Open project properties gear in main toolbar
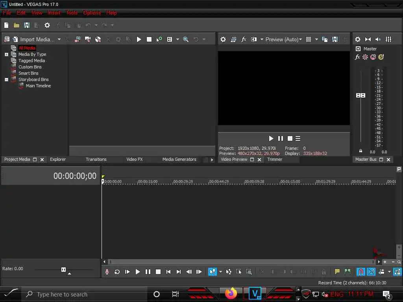 (47, 25)
